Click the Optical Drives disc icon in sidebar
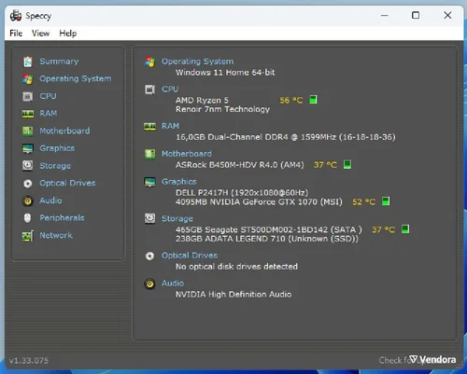 [28, 184]
